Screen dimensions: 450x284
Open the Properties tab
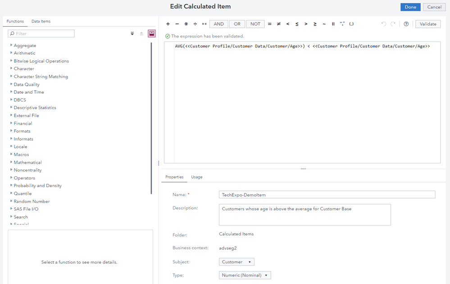(174, 177)
